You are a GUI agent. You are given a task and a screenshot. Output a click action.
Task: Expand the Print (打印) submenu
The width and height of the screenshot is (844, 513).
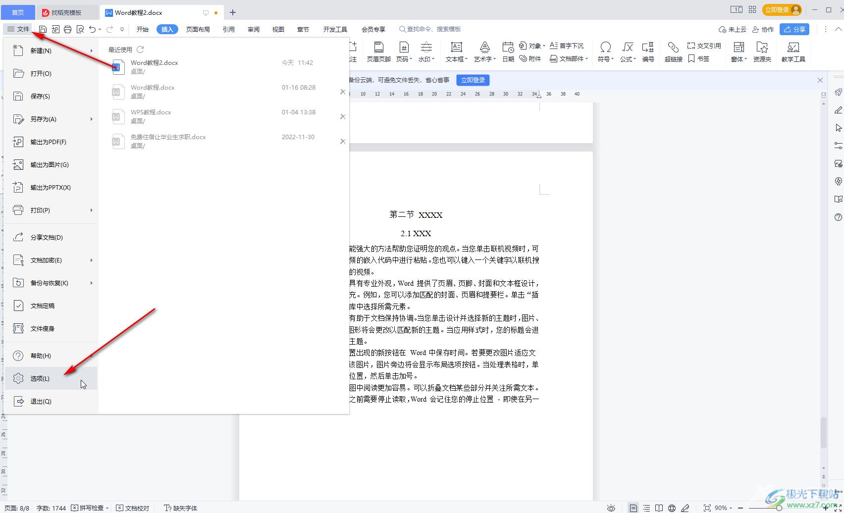[x=91, y=210]
